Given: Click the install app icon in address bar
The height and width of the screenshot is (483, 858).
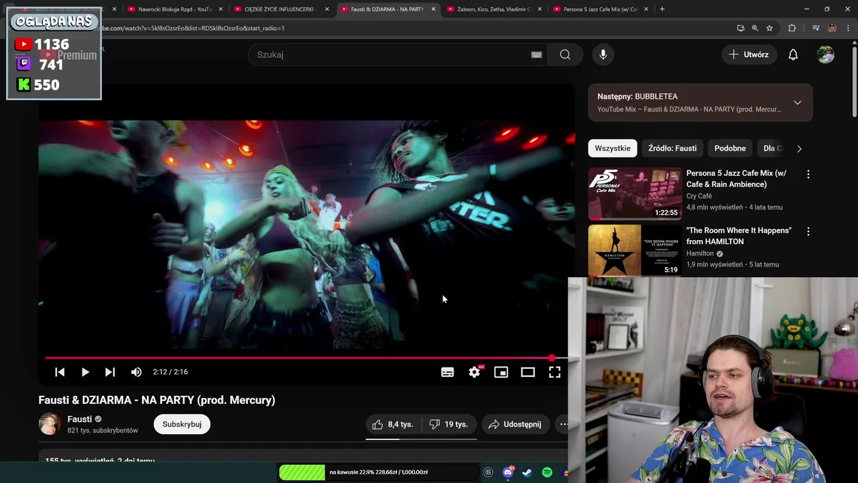Looking at the screenshot, I should coord(741,28).
